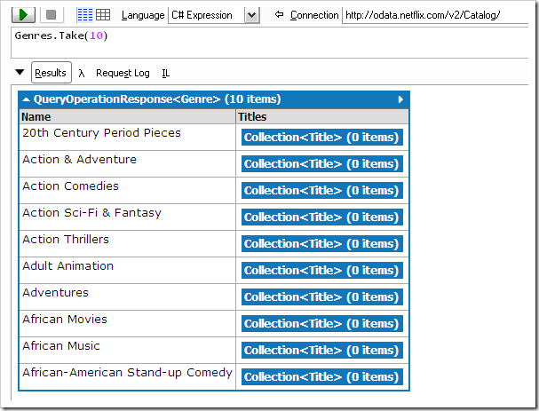The height and width of the screenshot is (411, 539).
Task: Open the Collection<Title> link for African Music
Action: point(321,351)
